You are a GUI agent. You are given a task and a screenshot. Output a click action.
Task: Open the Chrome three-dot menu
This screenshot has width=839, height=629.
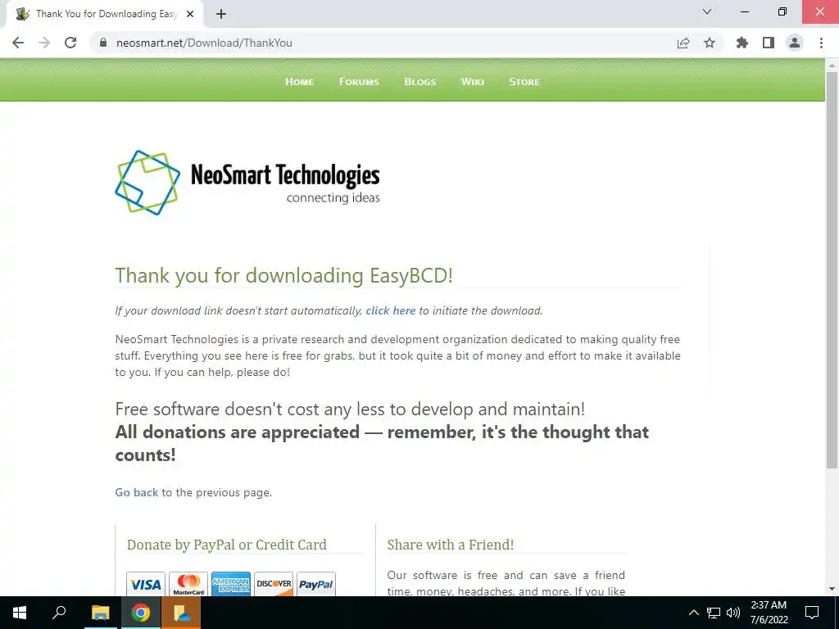[x=821, y=43]
